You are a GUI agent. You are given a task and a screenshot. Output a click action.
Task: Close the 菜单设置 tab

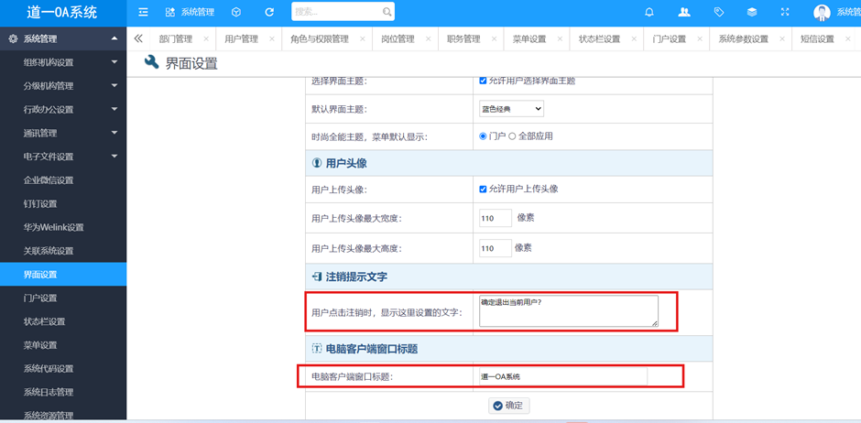[560, 39]
